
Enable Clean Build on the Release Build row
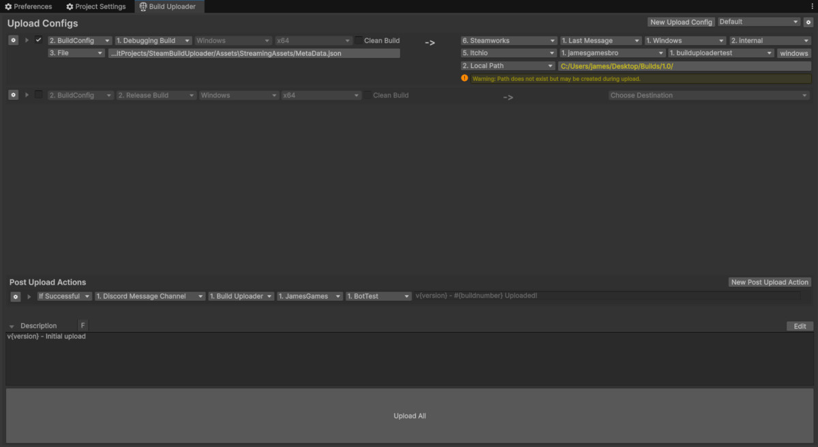coord(368,95)
